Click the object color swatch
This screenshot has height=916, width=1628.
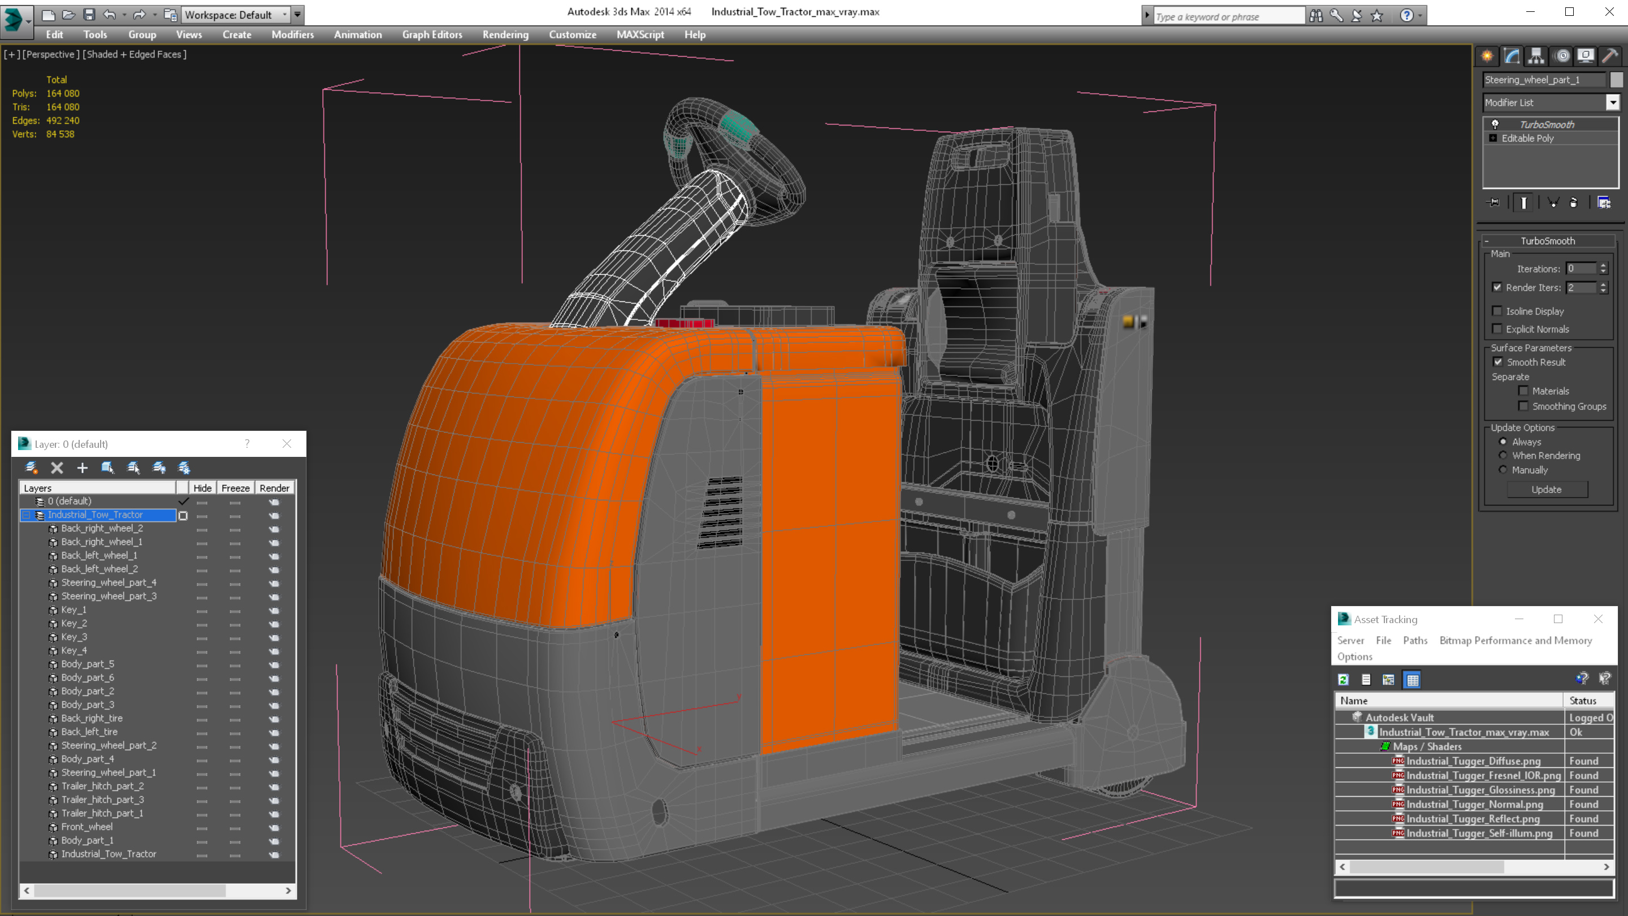pos(1616,80)
